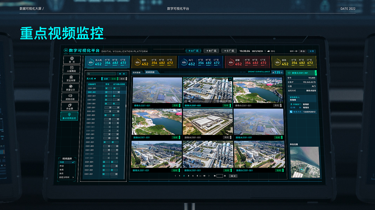
Task: Click the 搜索 search button
Action: [122, 74]
